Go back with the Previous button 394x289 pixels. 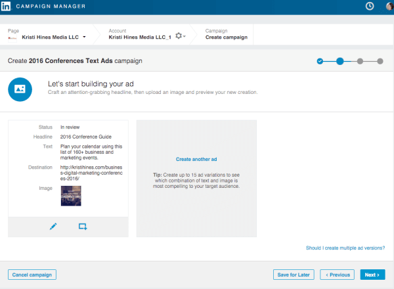(337, 275)
